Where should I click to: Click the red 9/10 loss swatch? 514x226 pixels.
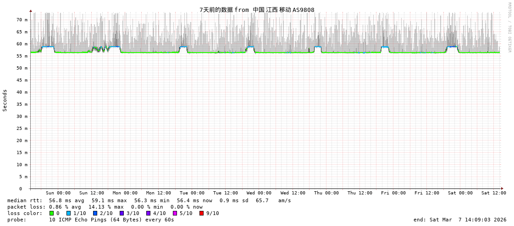202,213
